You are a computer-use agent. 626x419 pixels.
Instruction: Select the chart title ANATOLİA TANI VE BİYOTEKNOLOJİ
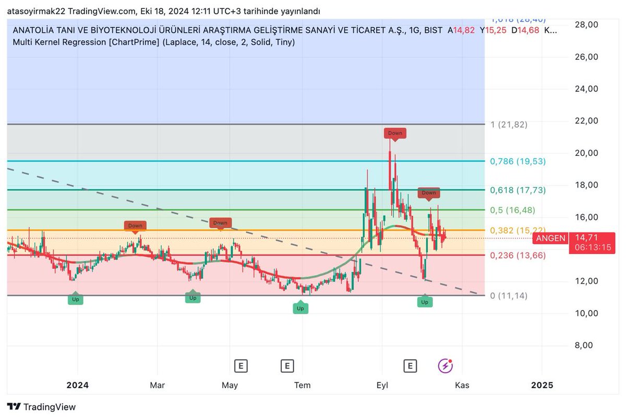[x=227, y=31]
